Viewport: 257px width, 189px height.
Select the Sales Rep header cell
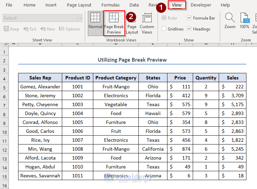[40, 78]
